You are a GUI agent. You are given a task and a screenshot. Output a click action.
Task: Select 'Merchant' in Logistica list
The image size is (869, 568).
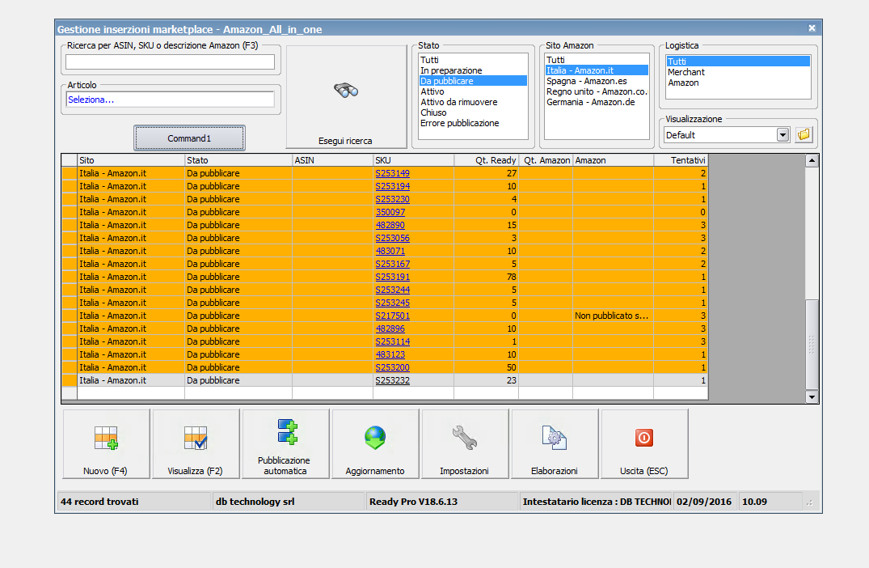(x=685, y=72)
